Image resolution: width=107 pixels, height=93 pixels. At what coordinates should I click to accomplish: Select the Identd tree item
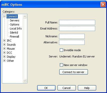coord(14,33)
